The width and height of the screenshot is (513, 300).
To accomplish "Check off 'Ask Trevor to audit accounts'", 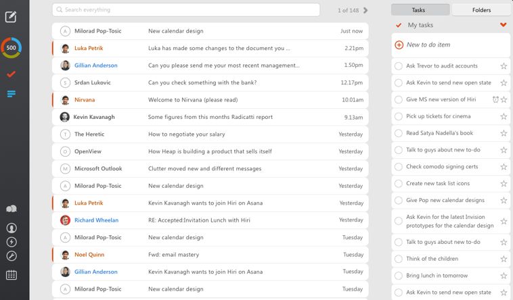I will [x=399, y=66].
